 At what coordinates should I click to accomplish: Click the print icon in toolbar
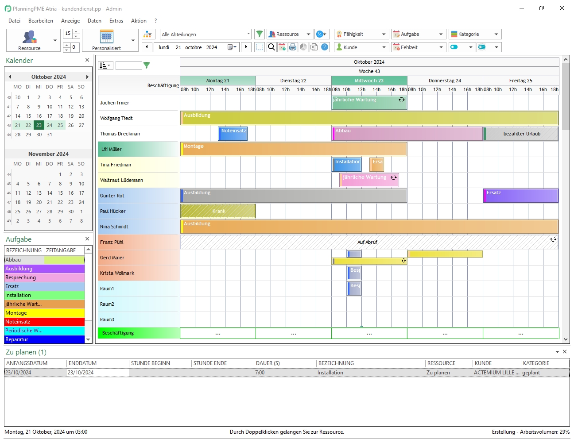coord(293,47)
